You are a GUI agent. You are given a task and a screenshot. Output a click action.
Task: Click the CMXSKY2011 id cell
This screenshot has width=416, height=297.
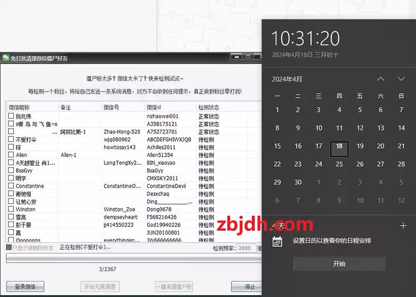coord(162,178)
